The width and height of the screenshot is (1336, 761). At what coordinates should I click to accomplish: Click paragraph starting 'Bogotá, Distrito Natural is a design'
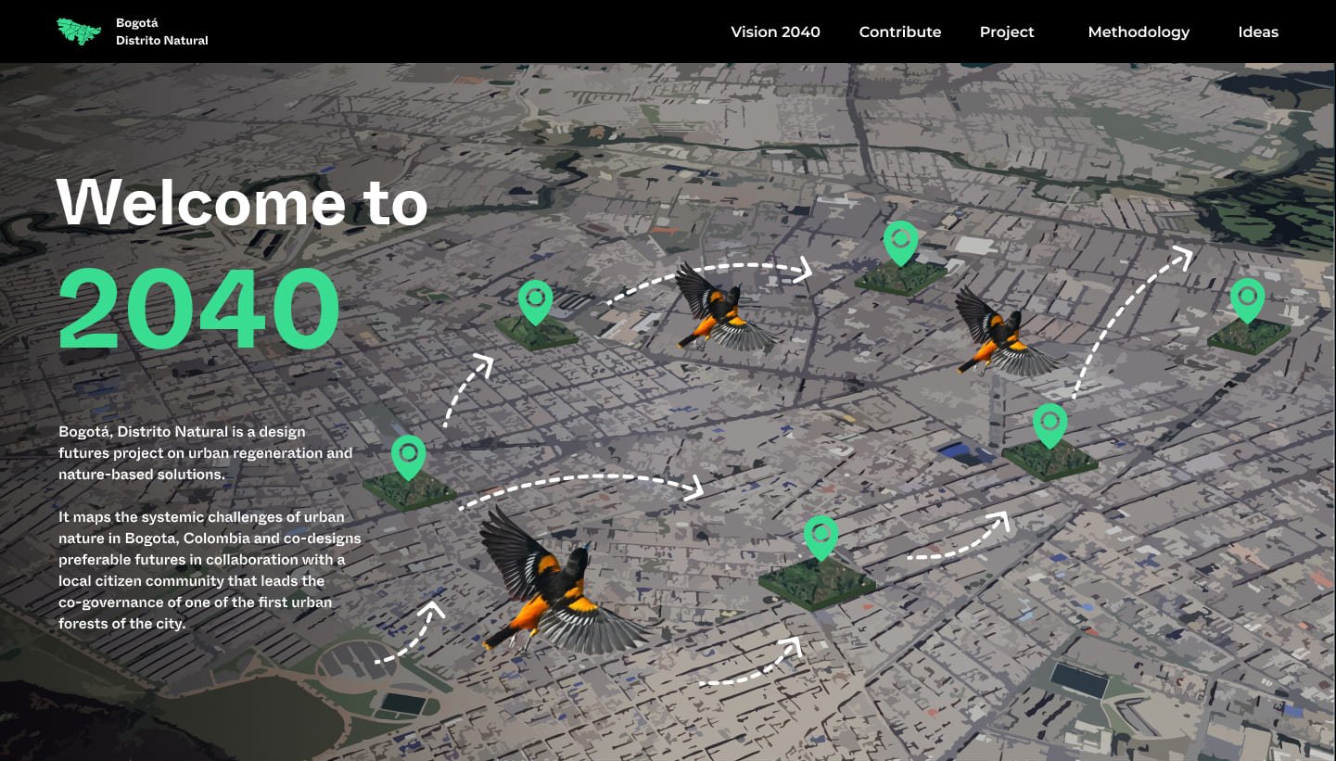(206, 452)
